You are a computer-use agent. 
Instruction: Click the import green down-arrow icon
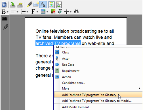pyautogui.click(x=13, y=5)
